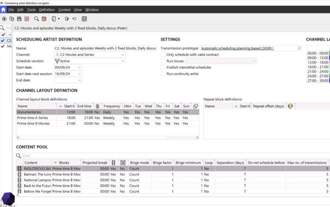Click the Undo arrow toolbar icon
The width and height of the screenshot is (330, 207).
[x=74, y=19]
